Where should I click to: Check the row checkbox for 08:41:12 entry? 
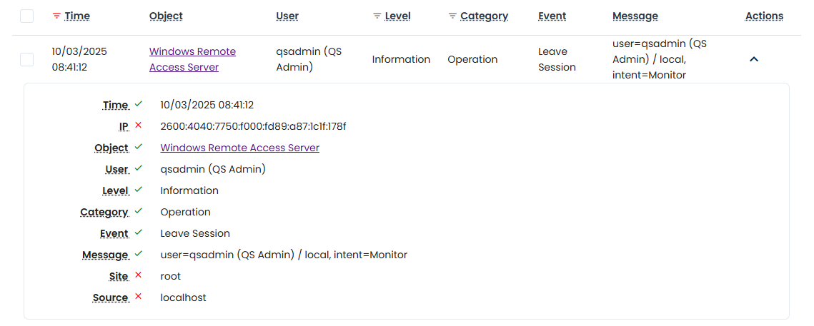click(x=27, y=59)
